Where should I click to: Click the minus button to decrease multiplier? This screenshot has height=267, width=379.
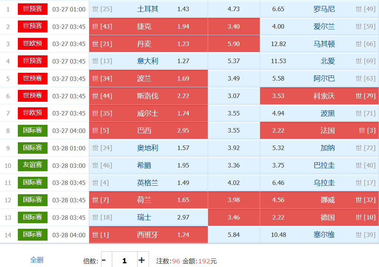click(104, 260)
